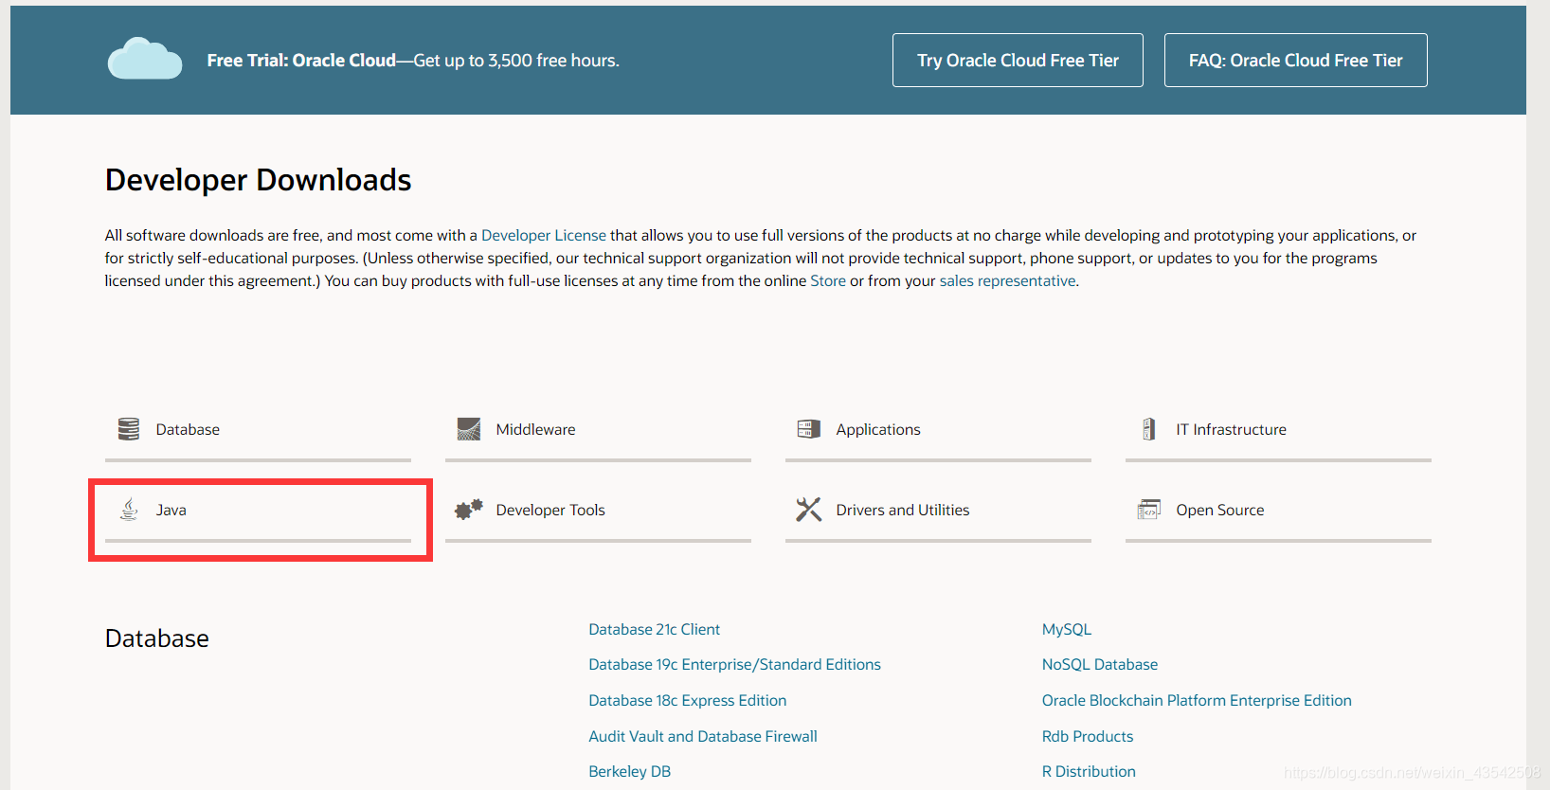Click the Drivers and Utilities tools icon
This screenshot has width=1550, height=790.
[x=809, y=510]
